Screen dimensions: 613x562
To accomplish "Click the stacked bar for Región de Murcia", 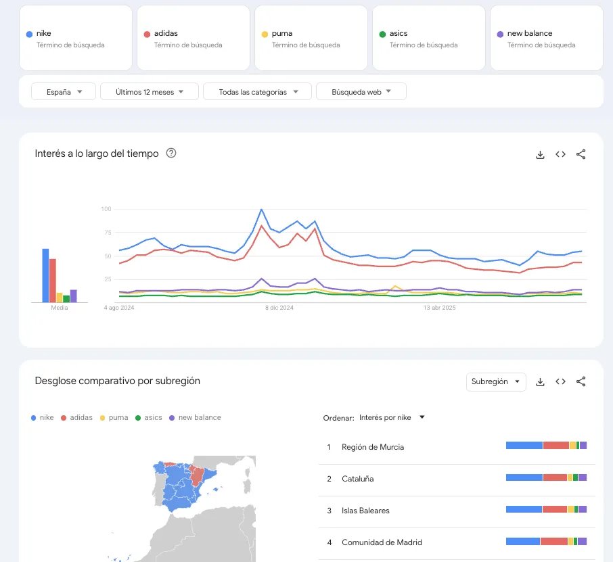I will click(546, 446).
